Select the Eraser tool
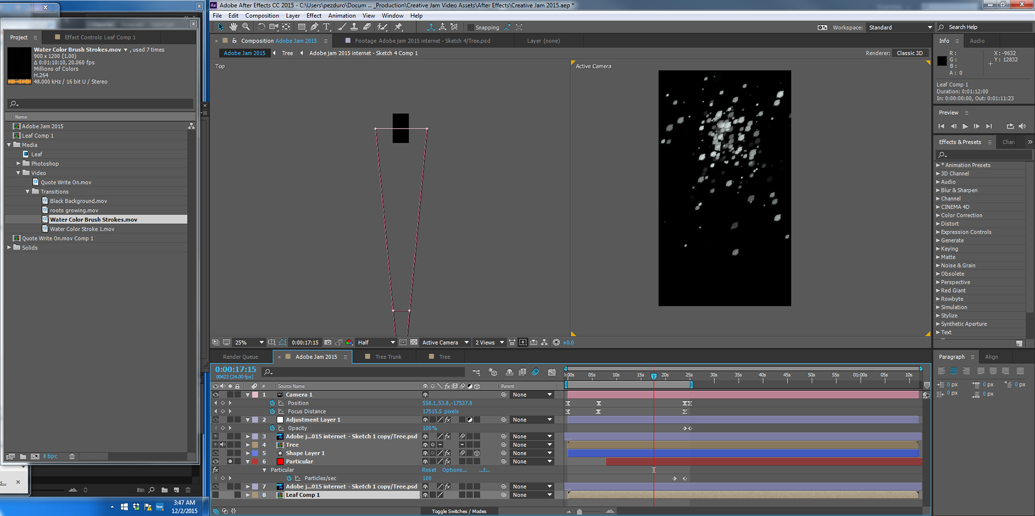The image size is (1035, 516). 367,27
